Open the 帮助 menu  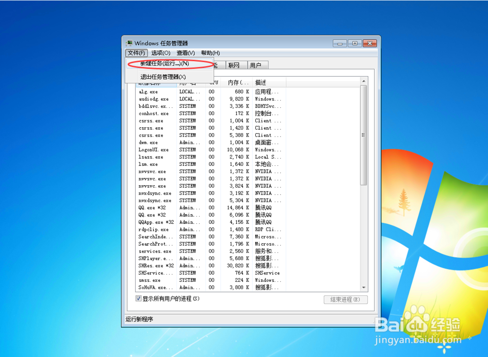click(210, 53)
